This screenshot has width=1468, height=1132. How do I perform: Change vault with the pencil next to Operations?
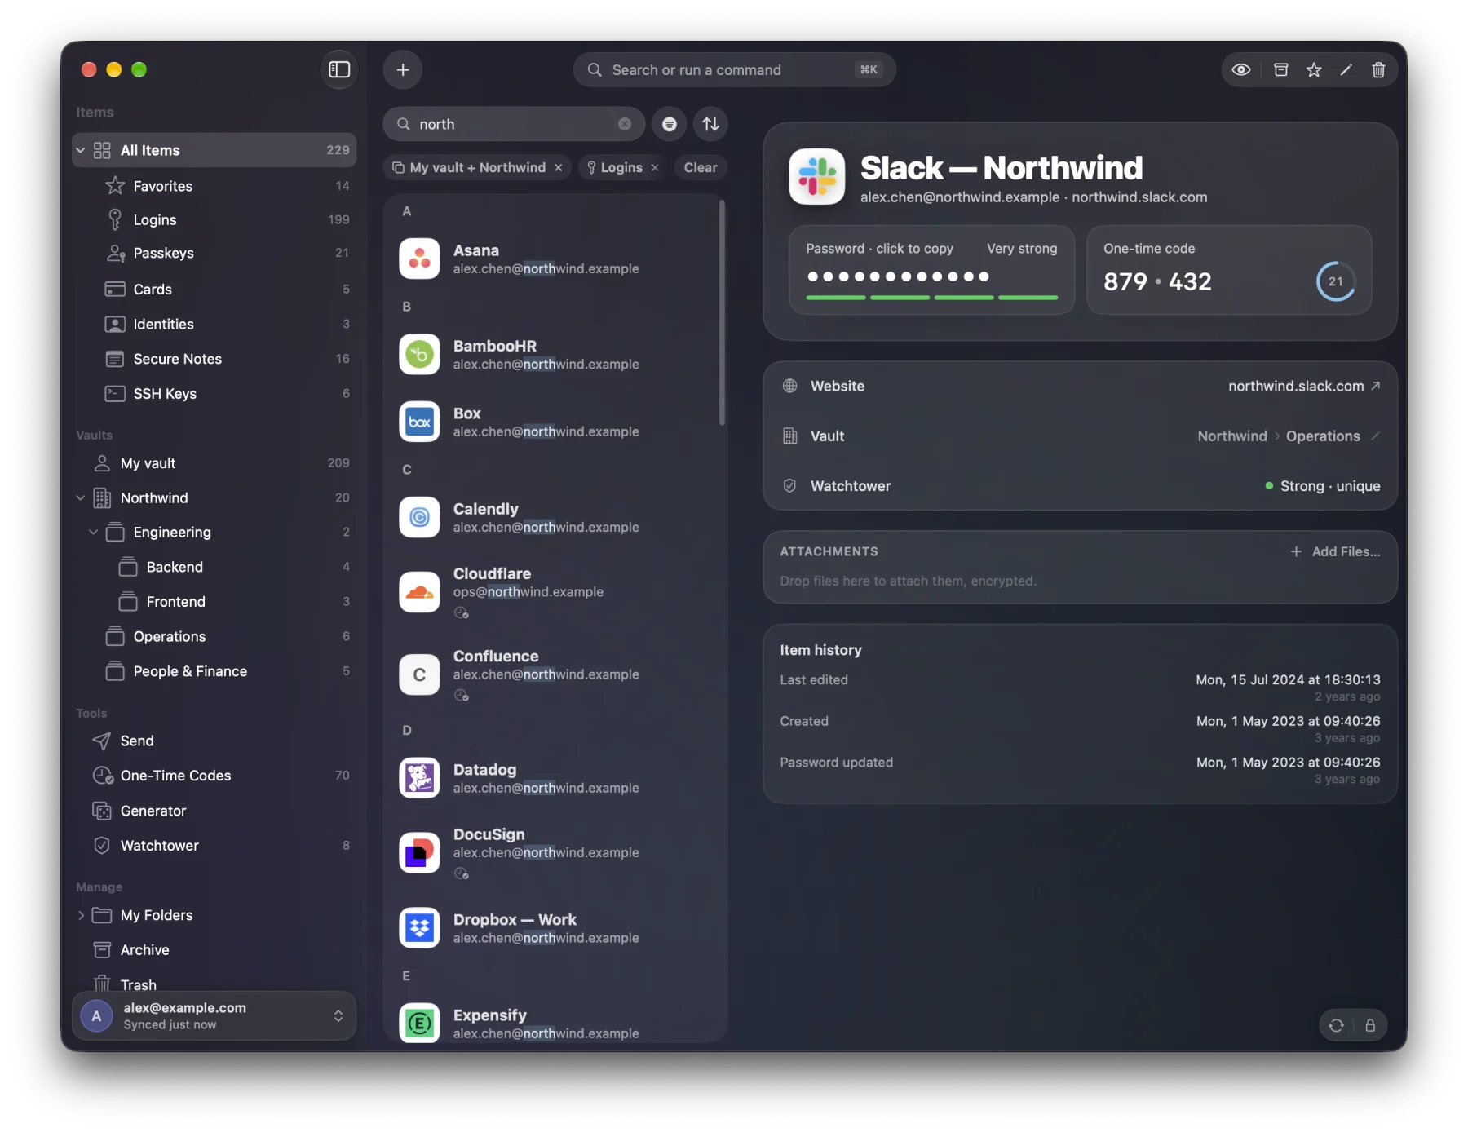coord(1376,436)
